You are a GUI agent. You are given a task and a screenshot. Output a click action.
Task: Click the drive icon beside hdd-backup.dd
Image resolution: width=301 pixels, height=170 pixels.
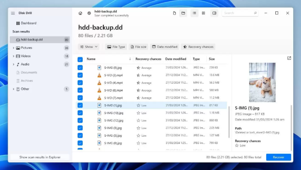[18, 40]
